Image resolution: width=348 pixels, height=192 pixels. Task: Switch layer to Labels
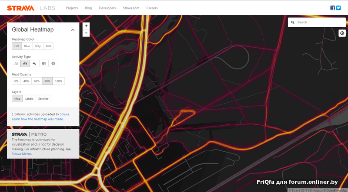click(29, 99)
